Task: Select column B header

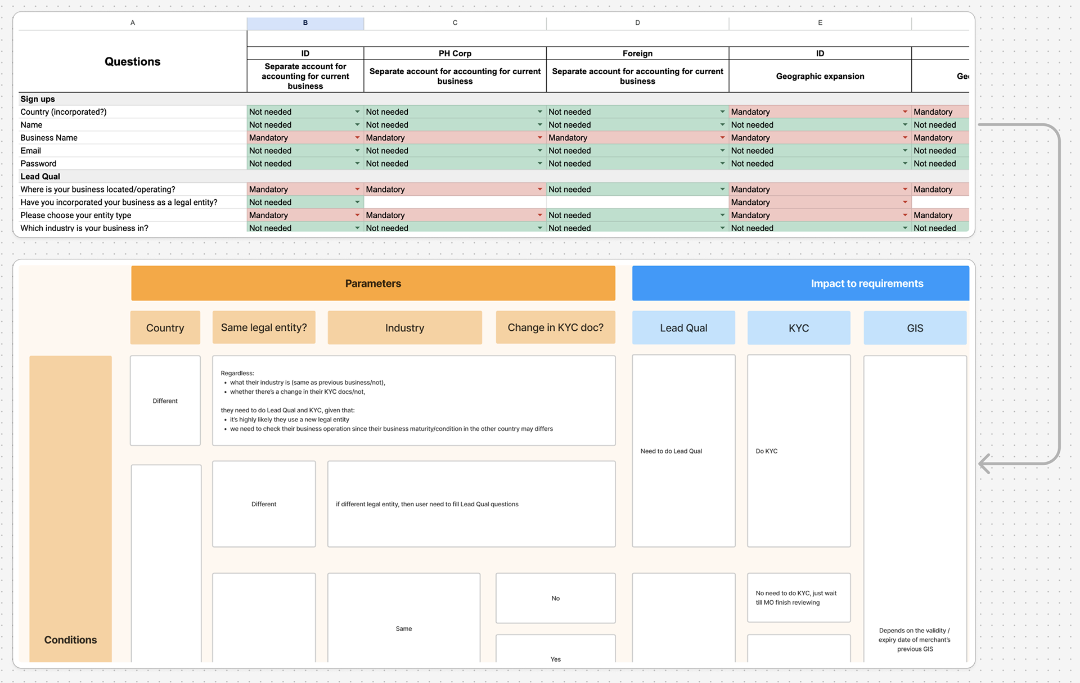Action: [305, 23]
